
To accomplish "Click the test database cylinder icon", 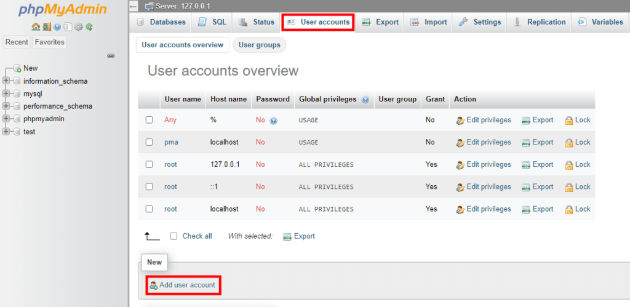I will tap(17, 132).
